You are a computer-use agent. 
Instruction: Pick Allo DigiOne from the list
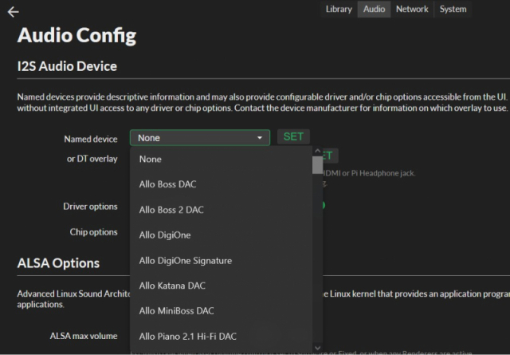(x=222, y=235)
